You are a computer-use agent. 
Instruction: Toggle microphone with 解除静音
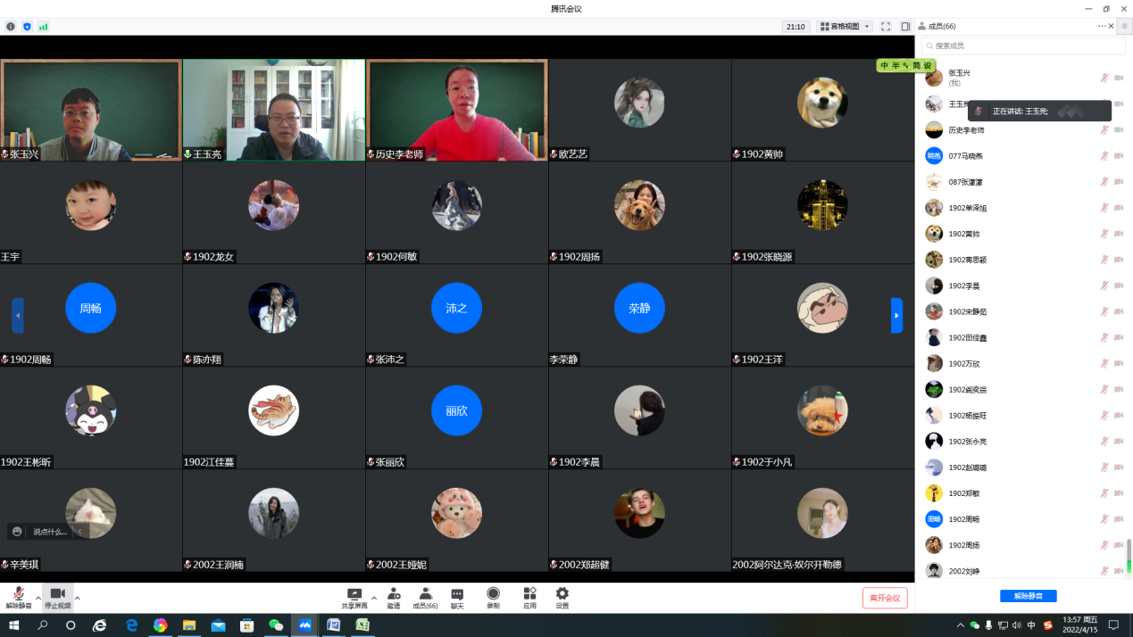pyautogui.click(x=18, y=598)
